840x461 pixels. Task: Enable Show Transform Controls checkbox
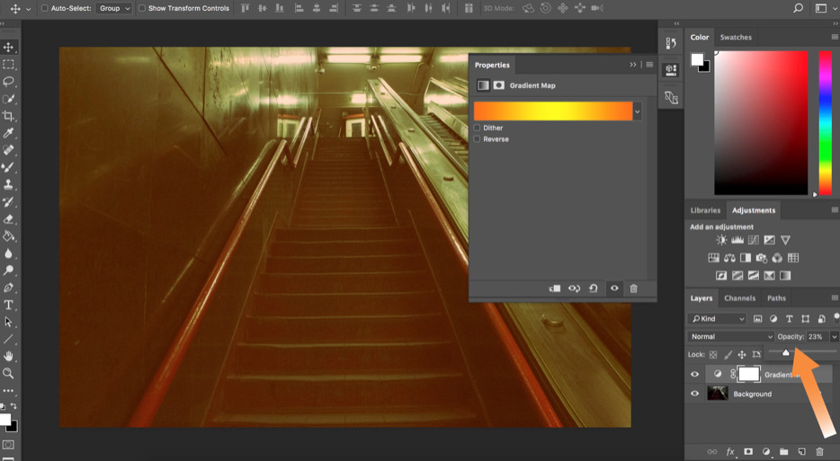tap(142, 8)
